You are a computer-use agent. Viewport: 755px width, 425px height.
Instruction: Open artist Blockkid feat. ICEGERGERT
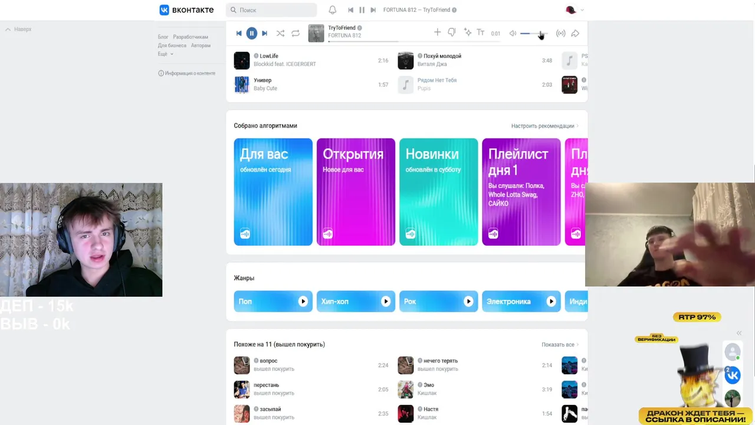coord(285,64)
